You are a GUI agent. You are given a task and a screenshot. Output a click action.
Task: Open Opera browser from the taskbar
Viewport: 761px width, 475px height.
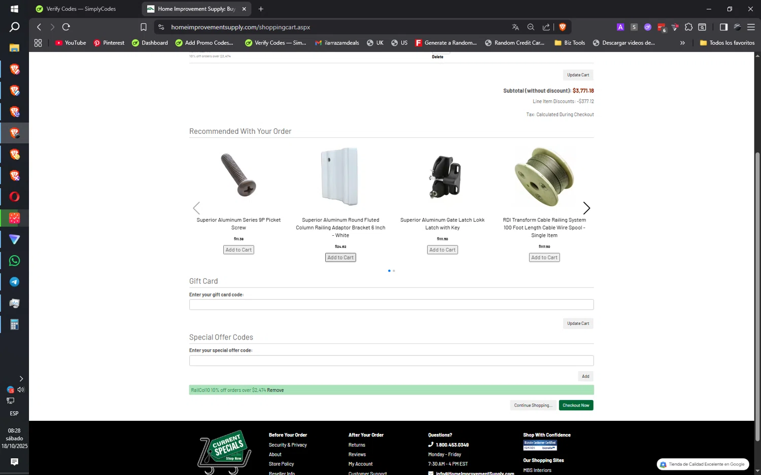[14, 197]
